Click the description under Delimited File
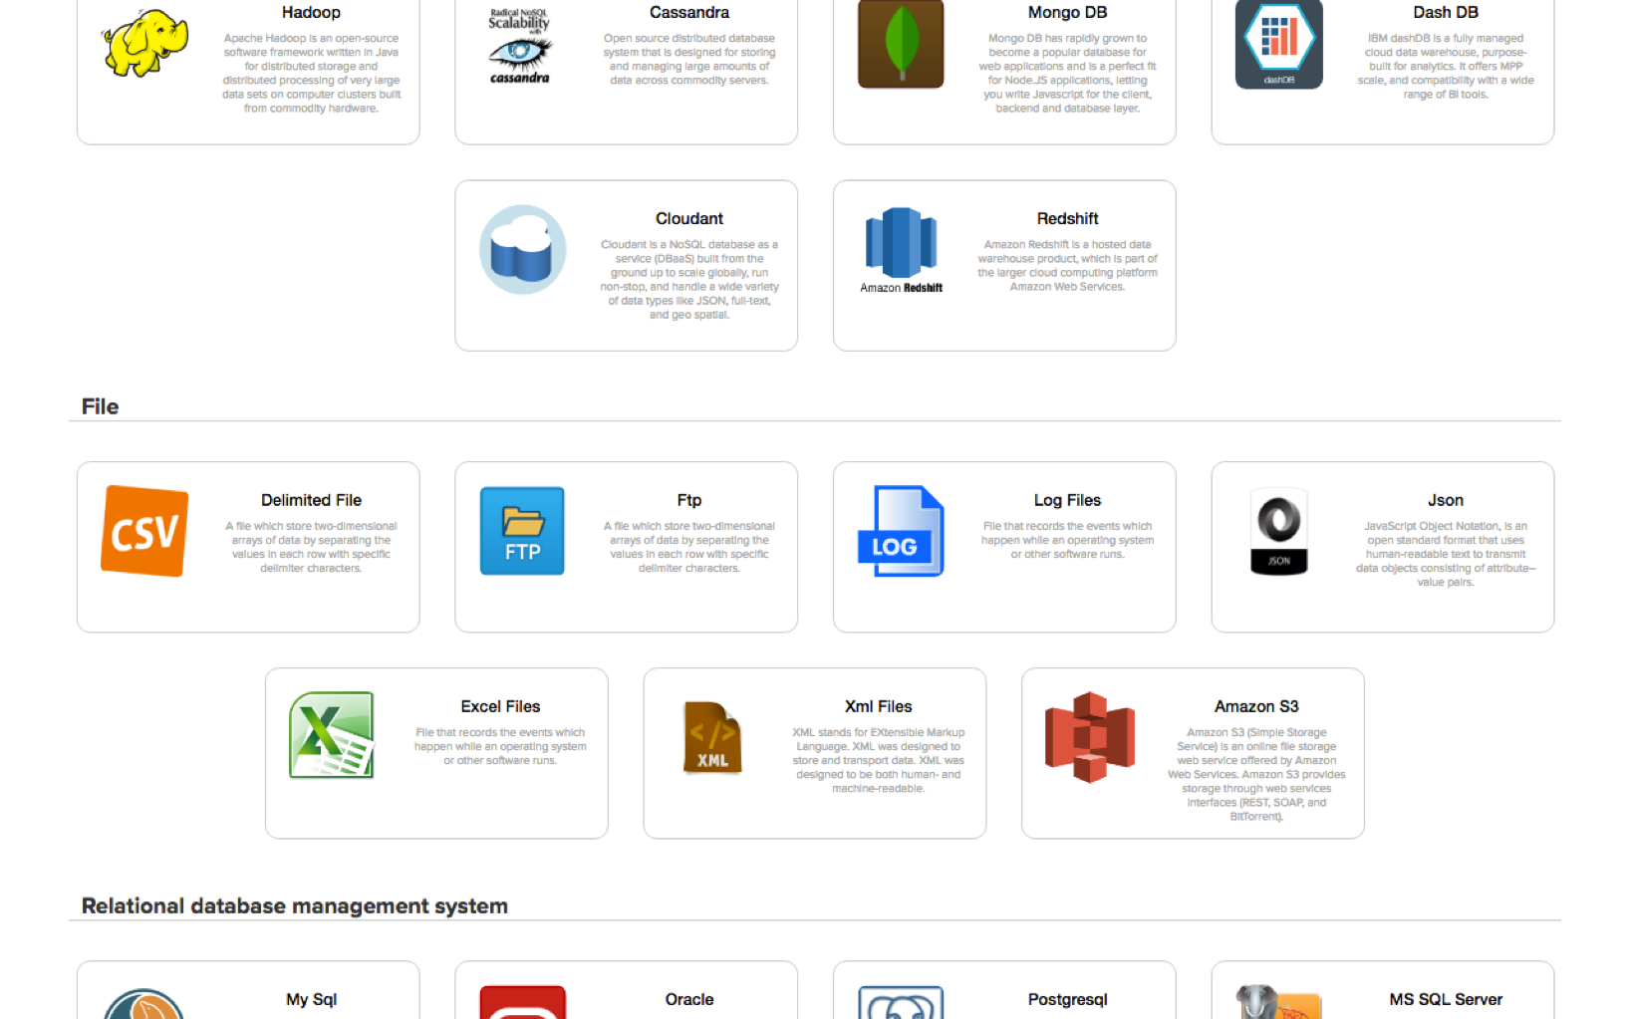The height and width of the screenshot is (1019, 1630). [311, 548]
